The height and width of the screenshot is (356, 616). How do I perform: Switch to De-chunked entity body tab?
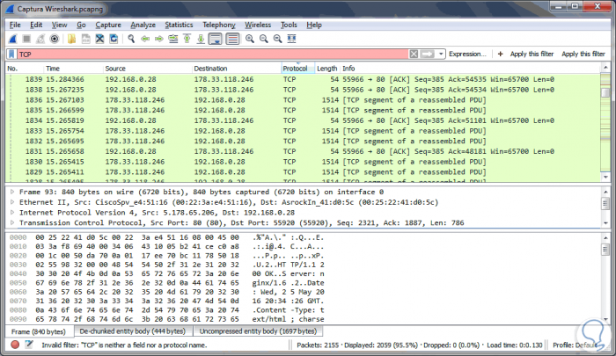pos(132,331)
